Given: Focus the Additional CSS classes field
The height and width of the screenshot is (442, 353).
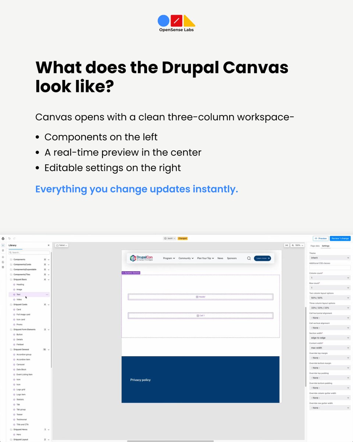Looking at the screenshot, I should click(330, 268).
